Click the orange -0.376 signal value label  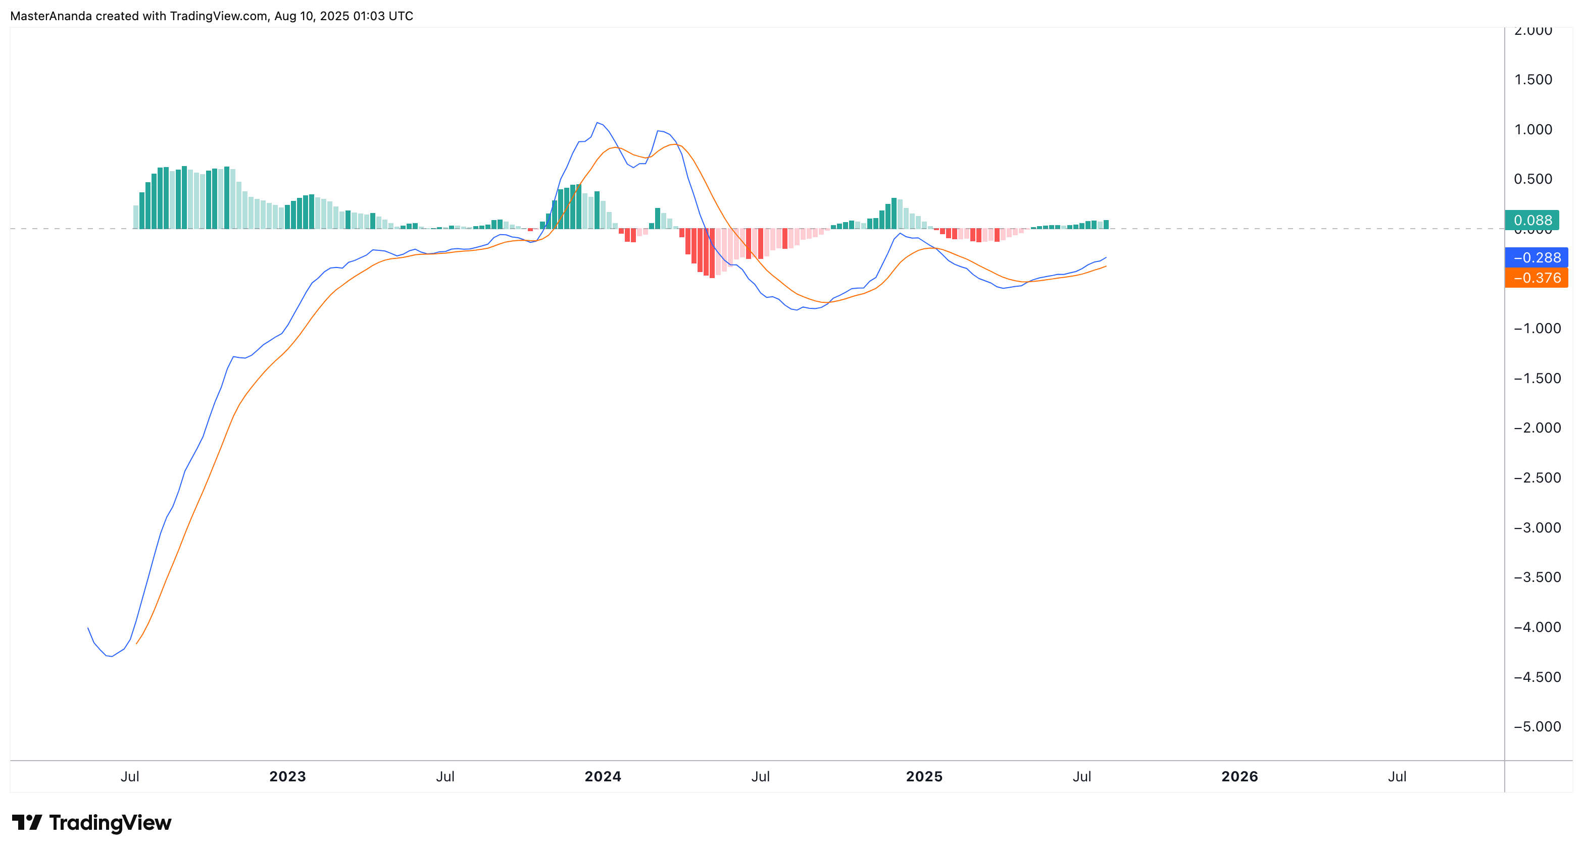tap(1537, 278)
